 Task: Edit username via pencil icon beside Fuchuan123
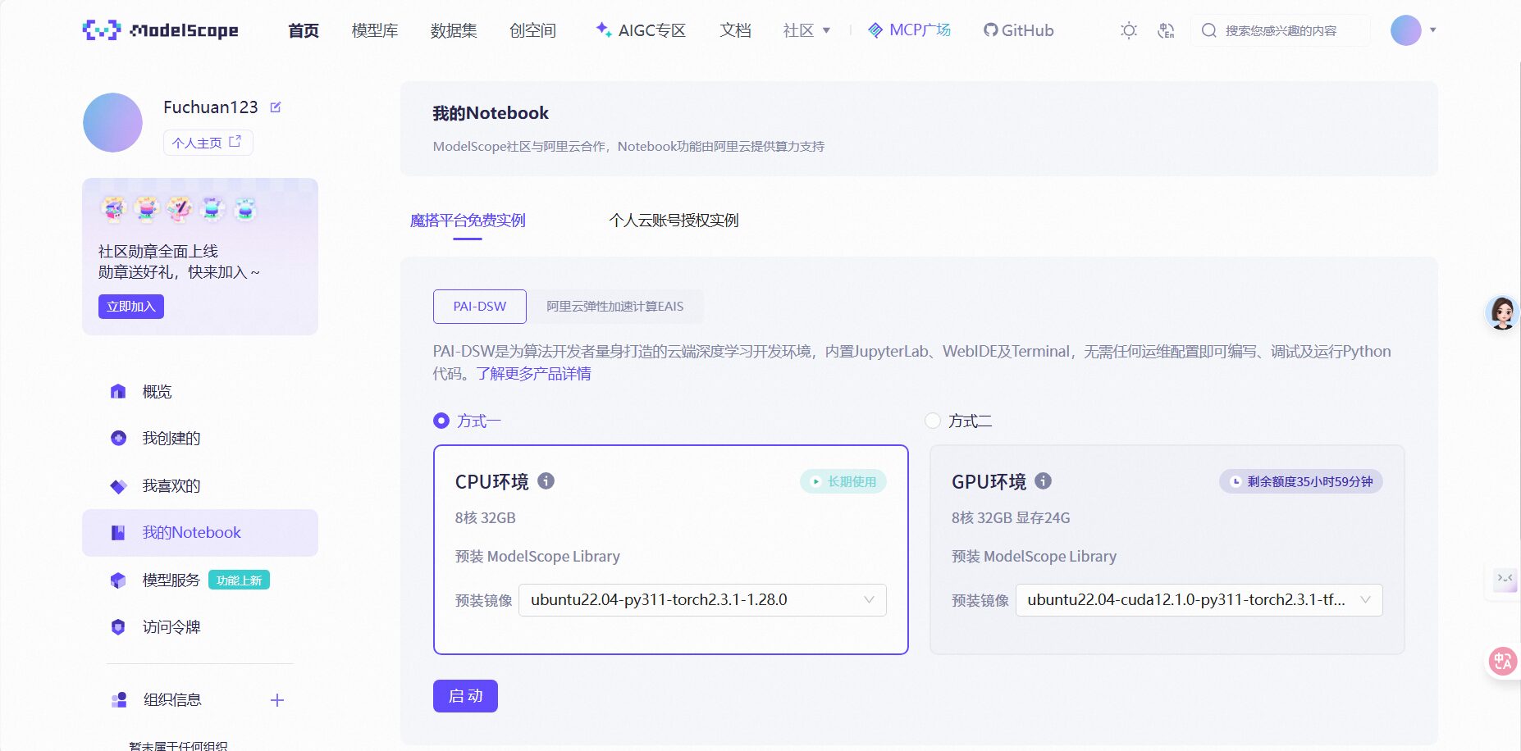(276, 107)
